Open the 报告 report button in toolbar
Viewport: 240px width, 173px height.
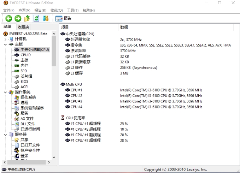tap(63, 18)
